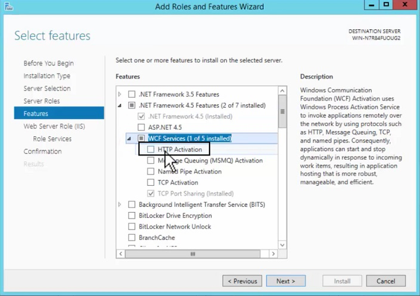This screenshot has width=420, height=296.
Task: Click the horizontal scrollbar thumb
Action: pyautogui.click(x=193, y=254)
